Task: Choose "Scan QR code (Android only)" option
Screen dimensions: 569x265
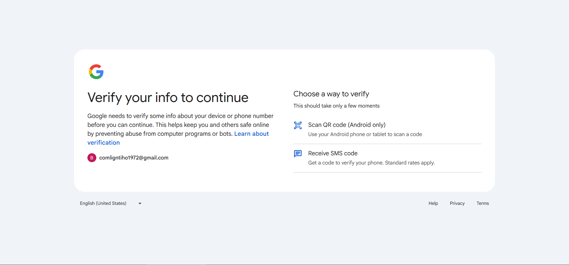Action: pos(347,125)
